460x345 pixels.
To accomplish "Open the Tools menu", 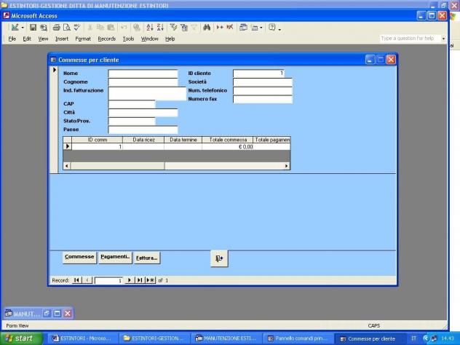I will pos(128,39).
